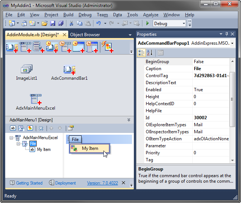The height and width of the screenshot is (203, 241).
Task: Click the Id property value 30002
Action: [211, 118]
